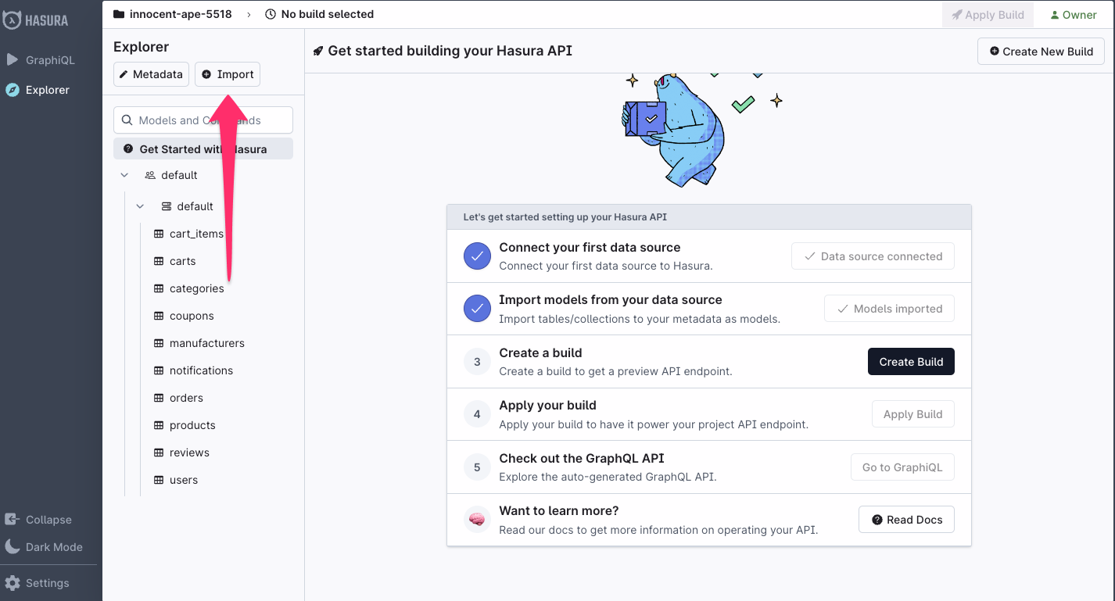Open Explorer in the sidebar
The height and width of the screenshot is (601, 1115).
pyautogui.click(x=39, y=90)
